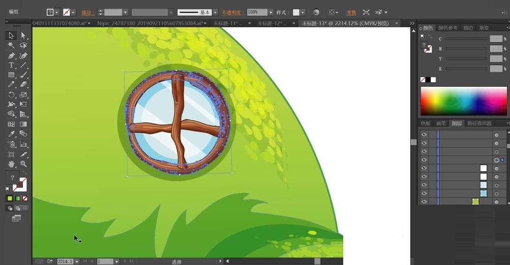The height and width of the screenshot is (265, 510).
Task: Hide the bottom visible layer via eye icon
Action: click(424, 202)
